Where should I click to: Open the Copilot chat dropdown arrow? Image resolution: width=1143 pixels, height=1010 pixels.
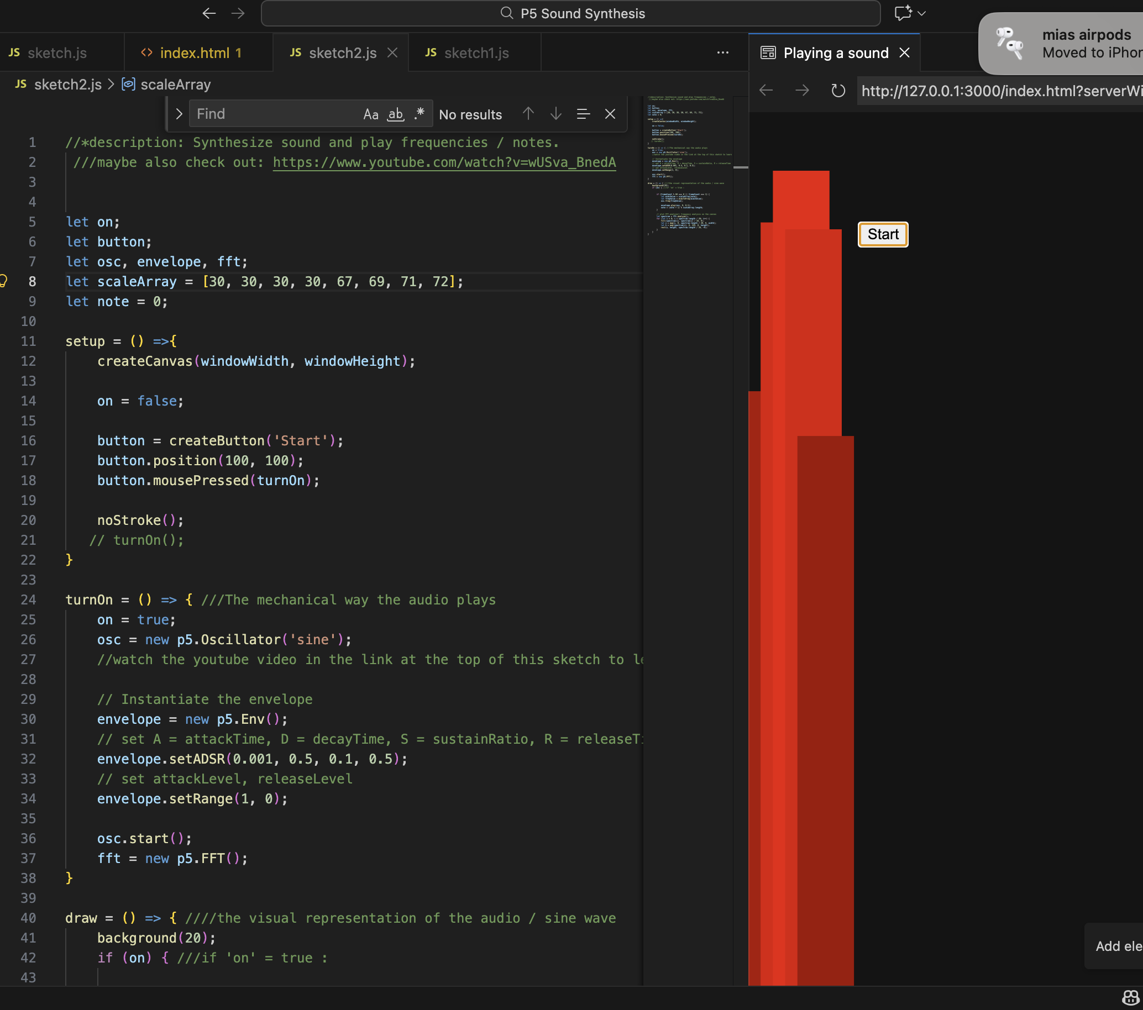click(922, 13)
